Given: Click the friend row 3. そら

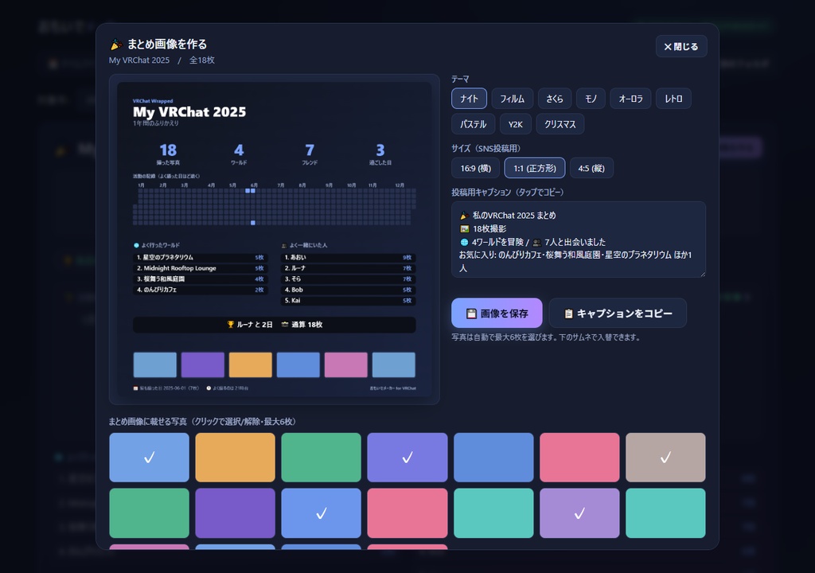Looking at the screenshot, I should [x=349, y=279].
